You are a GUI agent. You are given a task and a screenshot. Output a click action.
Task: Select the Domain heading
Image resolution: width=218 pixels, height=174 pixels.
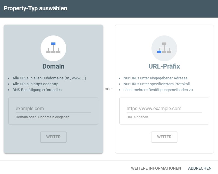pos(53,66)
